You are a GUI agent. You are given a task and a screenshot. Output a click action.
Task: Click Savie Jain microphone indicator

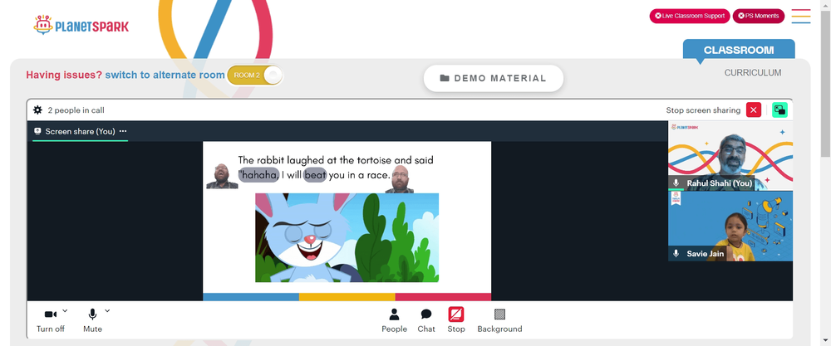[676, 253]
